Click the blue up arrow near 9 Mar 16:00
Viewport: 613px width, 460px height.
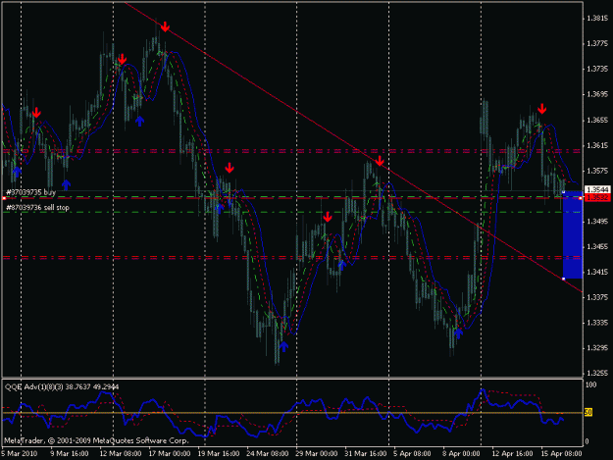66,184
